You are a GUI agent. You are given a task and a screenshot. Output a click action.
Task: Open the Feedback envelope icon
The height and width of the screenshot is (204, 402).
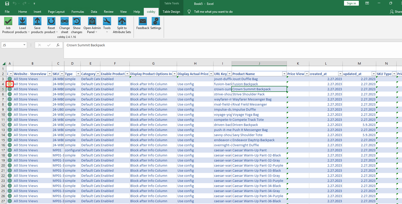click(143, 21)
